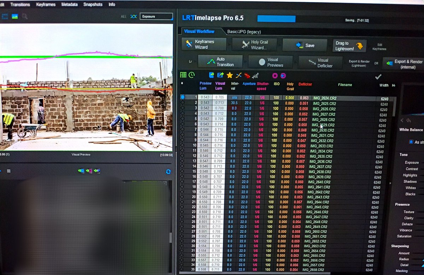
Task: Click the green arrow to landscape image icon
Action: (x=97, y=171)
